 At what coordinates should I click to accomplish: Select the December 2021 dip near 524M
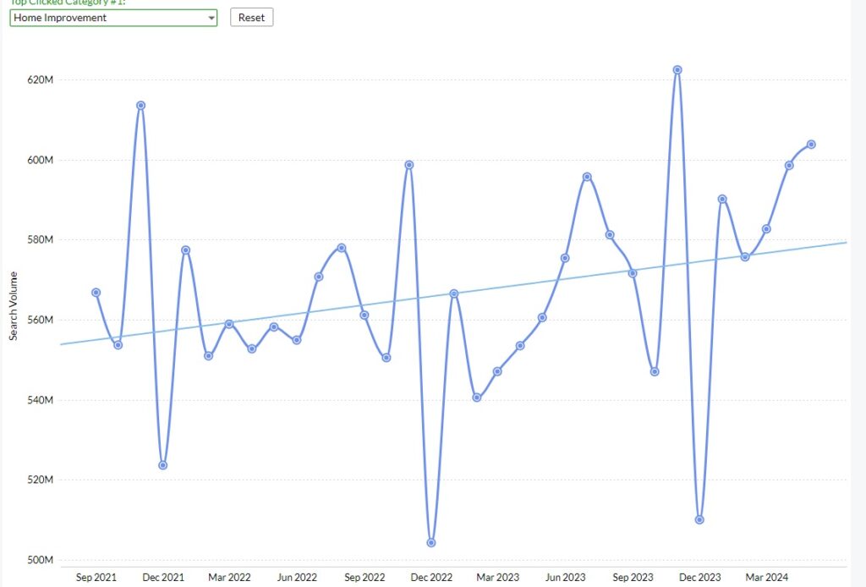point(162,465)
